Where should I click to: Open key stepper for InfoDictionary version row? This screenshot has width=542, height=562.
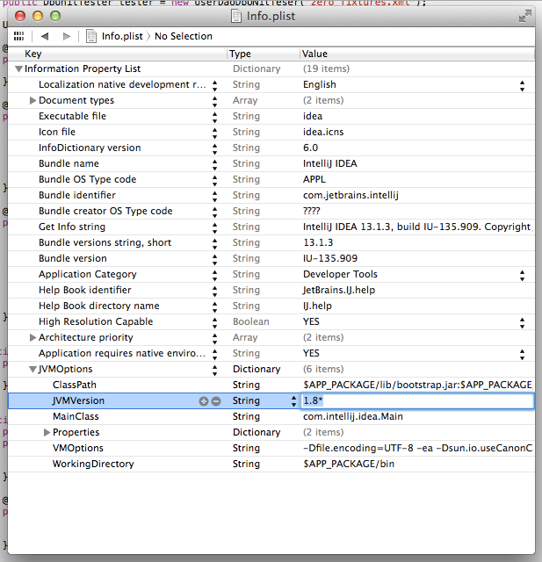214,148
